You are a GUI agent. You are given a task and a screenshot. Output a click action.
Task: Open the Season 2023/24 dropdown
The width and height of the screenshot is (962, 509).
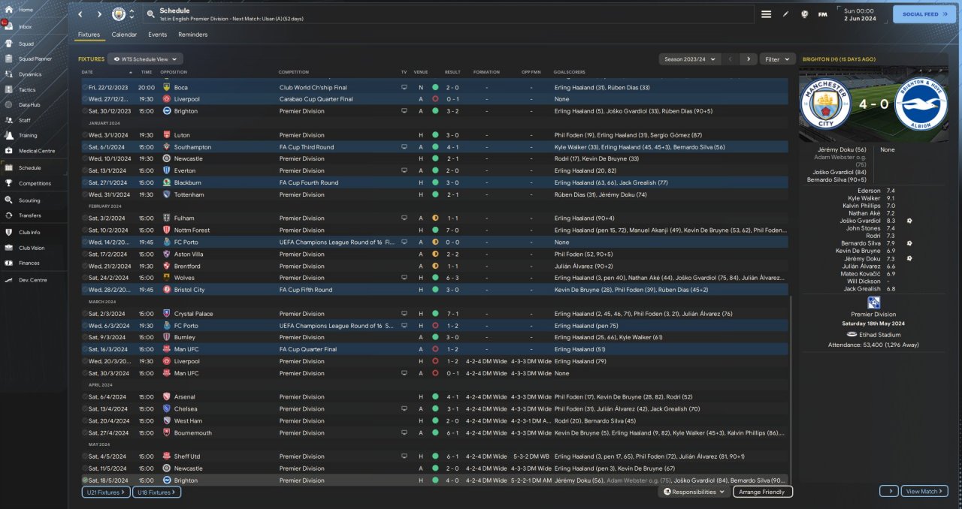pyautogui.click(x=689, y=59)
